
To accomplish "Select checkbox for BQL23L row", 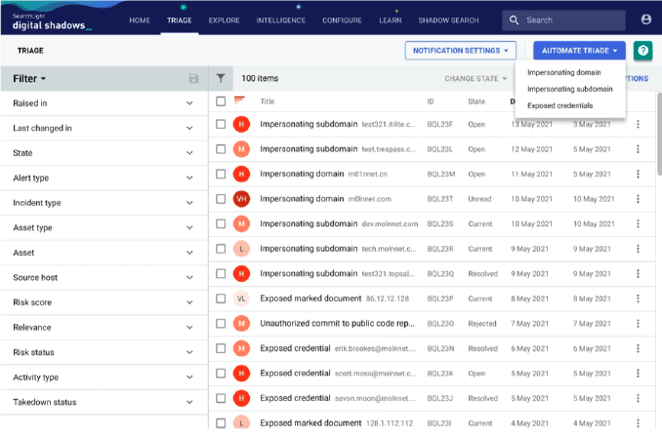I will (x=221, y=149).
